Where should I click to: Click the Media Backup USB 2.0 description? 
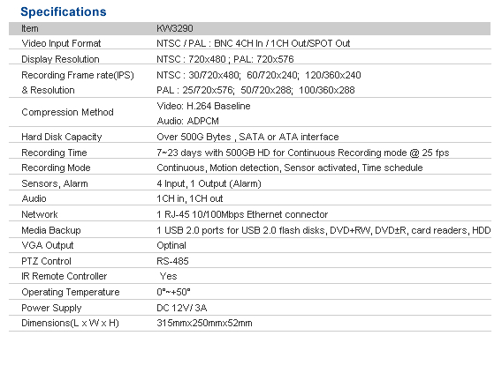323,230
